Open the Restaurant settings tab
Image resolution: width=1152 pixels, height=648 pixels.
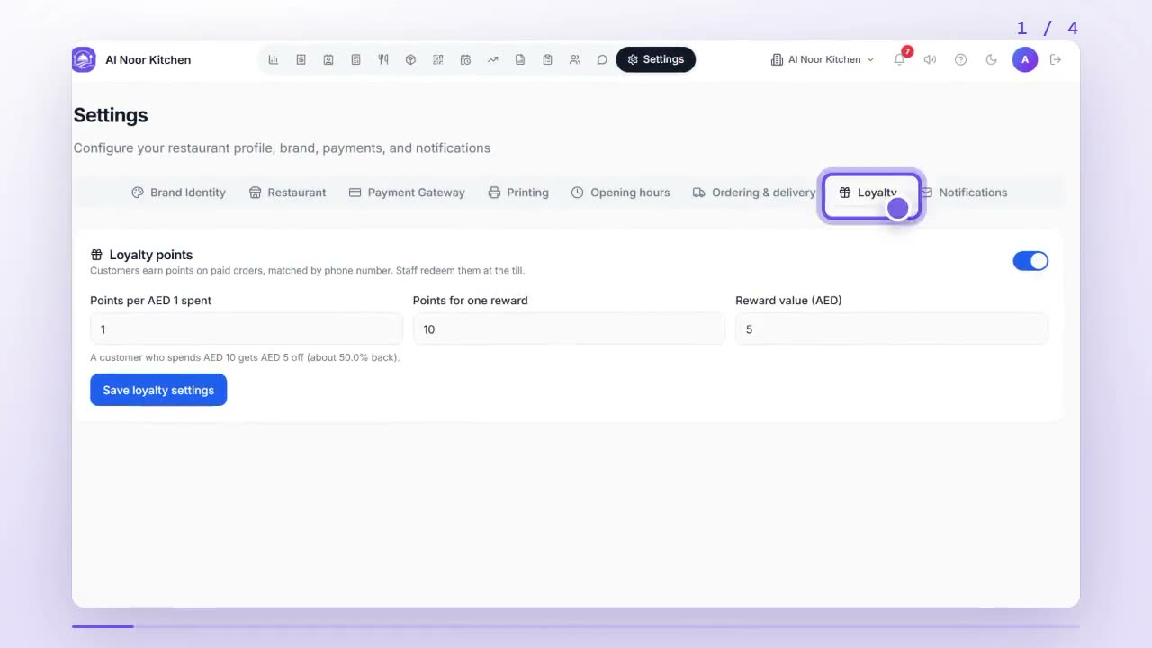tap(288, 193)
